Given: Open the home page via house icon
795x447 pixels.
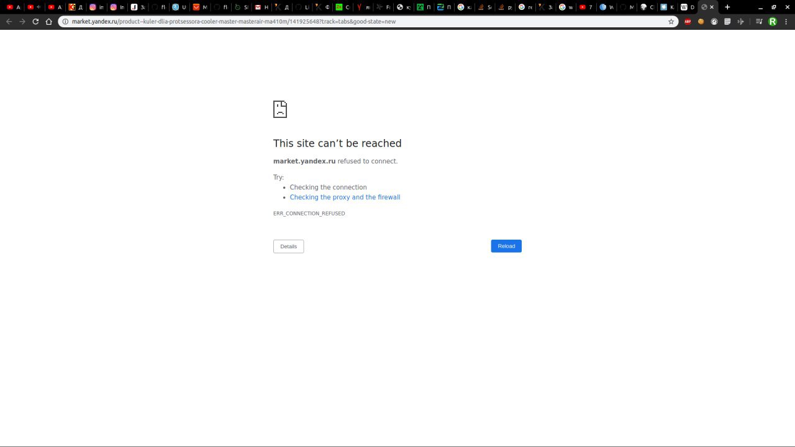Looking at the screenshot, I should (x=49, y=21).
